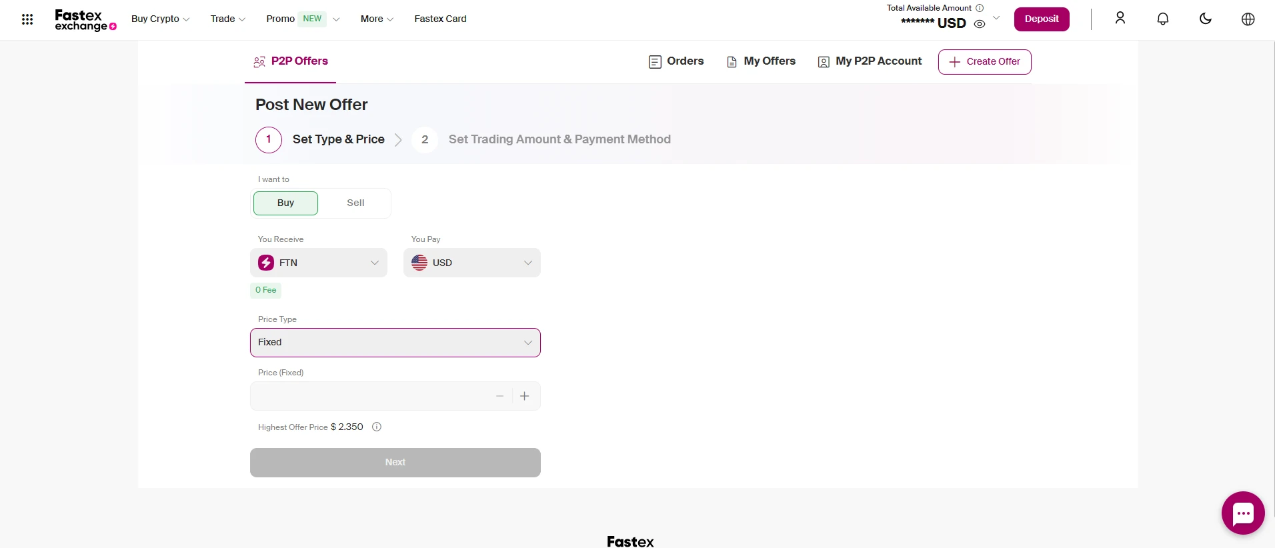Click the My Offers document icon
This screenshot has height=548, width=1275.
pyautogui.click(x=732, y=62)
